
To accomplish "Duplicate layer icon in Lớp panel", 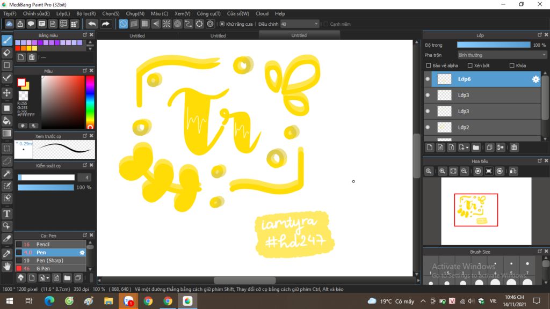I will [489, 148].
